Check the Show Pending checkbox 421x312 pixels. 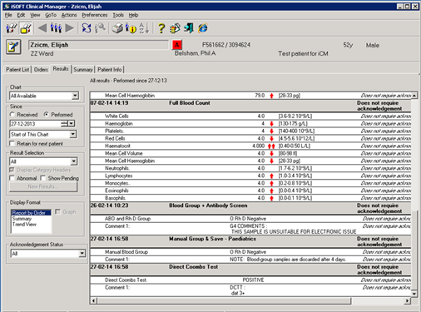[43, 178]
